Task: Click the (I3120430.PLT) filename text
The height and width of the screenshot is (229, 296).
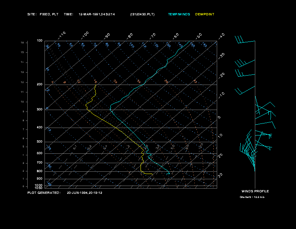Action: 142,14
